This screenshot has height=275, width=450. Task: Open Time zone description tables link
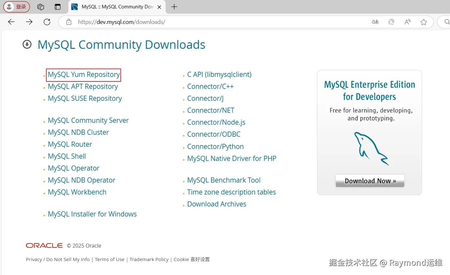(x=231, y=192)
